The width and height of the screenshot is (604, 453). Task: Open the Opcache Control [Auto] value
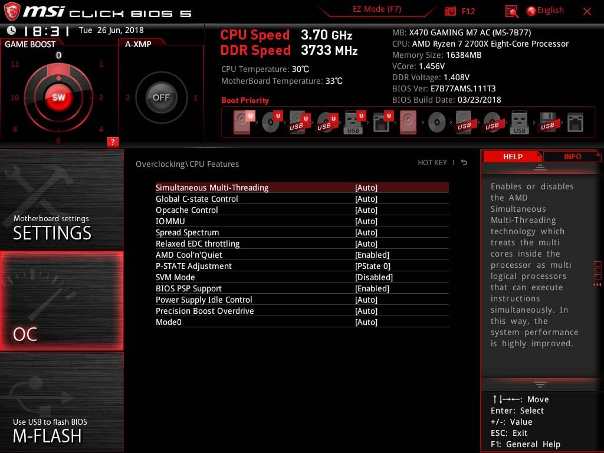point(366,210)
